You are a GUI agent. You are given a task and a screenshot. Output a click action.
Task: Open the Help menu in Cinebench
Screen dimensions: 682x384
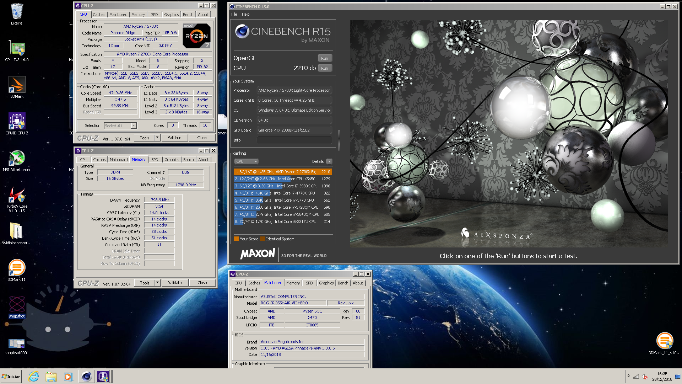(x=246, y=14)
